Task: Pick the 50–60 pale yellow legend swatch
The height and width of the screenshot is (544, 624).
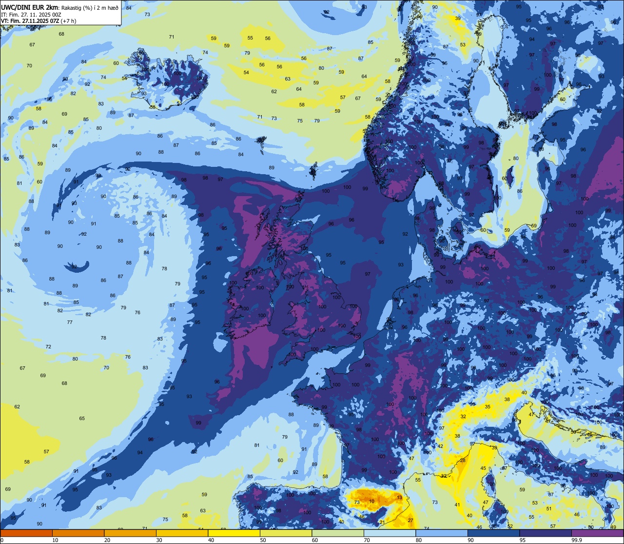Action: pos(286,533)
